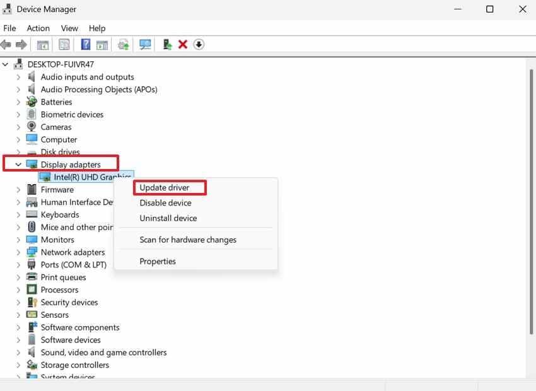
Task: Click the Firmware chip icon
Action: click(x=32, y=189)
